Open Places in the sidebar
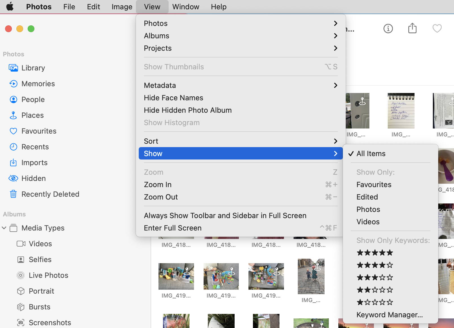 [26, 115]
